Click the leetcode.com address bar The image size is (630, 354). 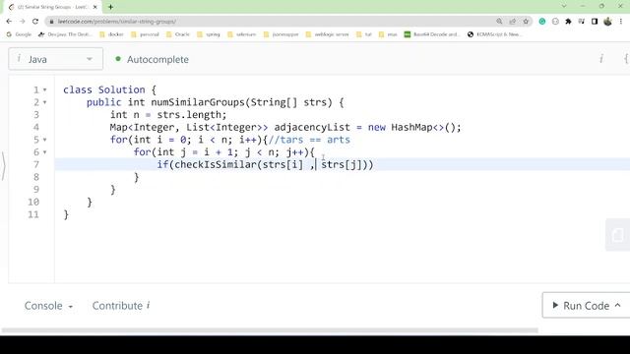[274, 22]
